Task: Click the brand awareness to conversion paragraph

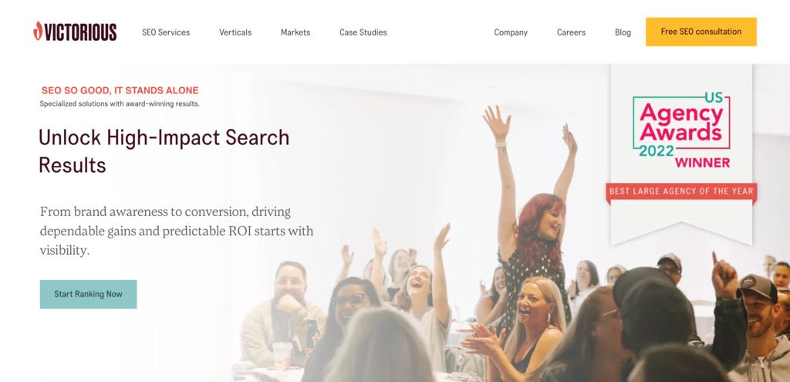Action: pyautogui.click(x=177, y=231)
